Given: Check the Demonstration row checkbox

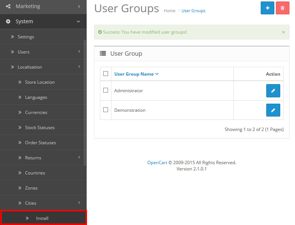Looking at the screenshot, I should pos(105,110).
